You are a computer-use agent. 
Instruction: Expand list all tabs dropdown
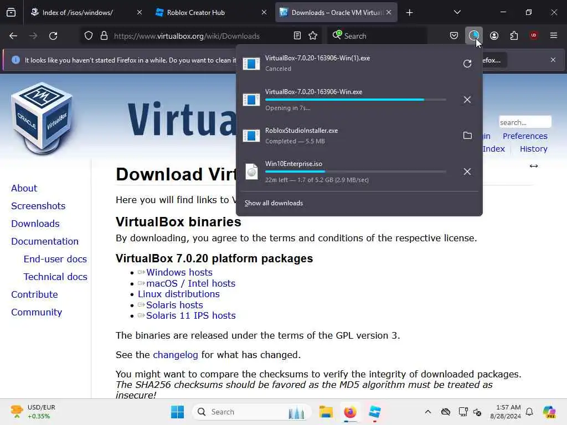tap(457, 12)
